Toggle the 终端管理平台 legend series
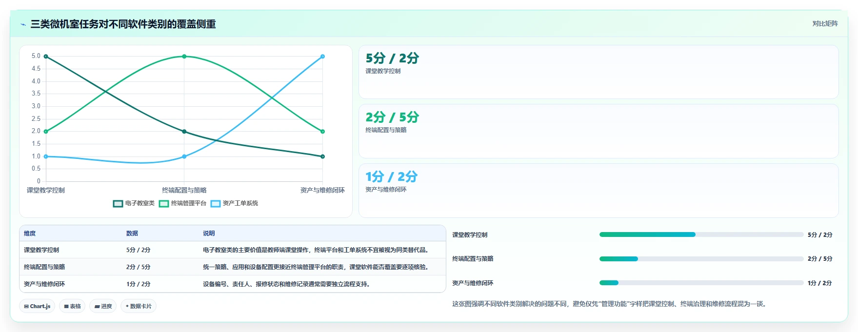 (x=182, y=203)
